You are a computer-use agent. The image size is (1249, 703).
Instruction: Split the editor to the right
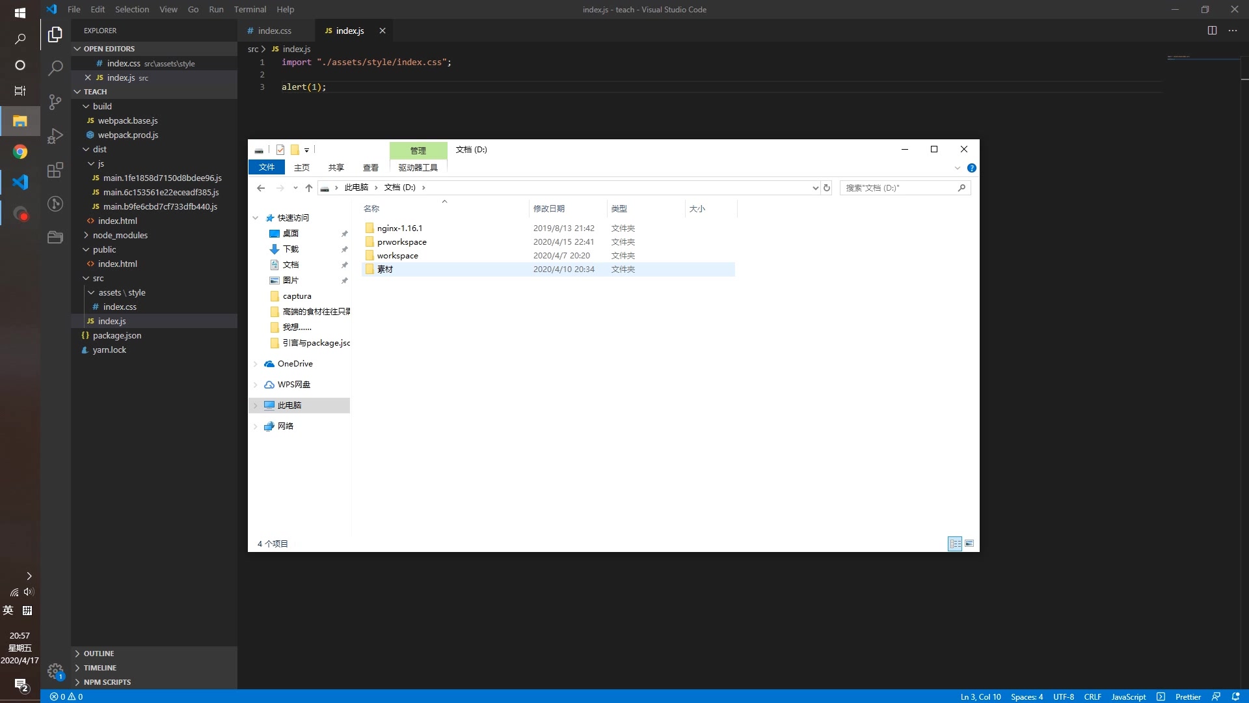click(1212, 31)
